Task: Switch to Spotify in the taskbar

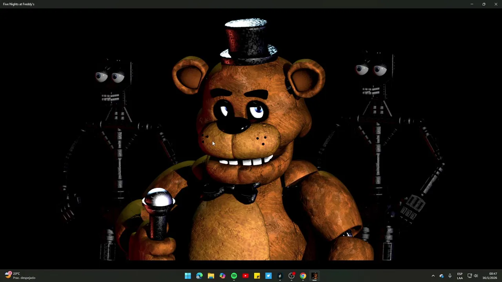Action: [x=234, y=276]
